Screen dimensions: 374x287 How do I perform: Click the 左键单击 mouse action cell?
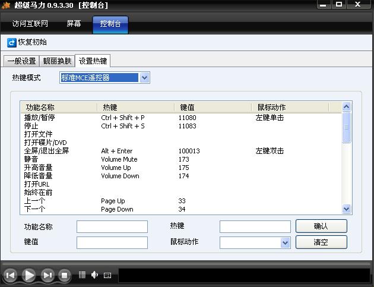tap(270, 118)
